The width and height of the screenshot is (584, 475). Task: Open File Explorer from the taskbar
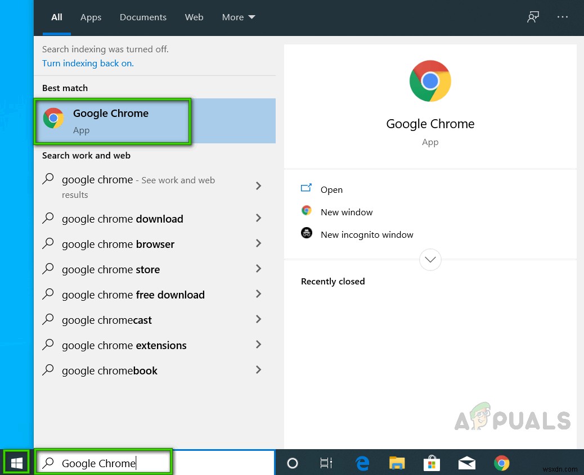click(397, 463)
